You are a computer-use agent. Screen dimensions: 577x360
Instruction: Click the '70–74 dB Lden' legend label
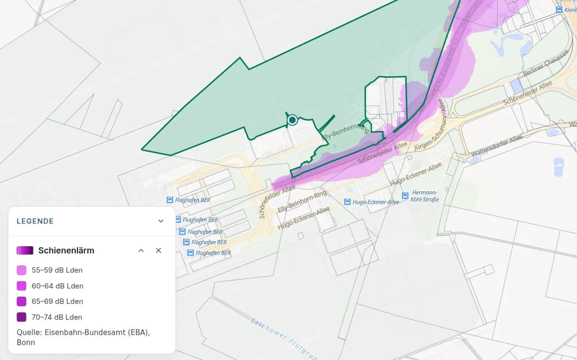[57, 317]
